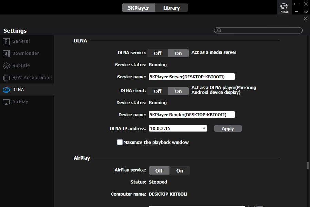310x207 pixels.
Task: Click the dlna icon in the title bar
Action: pos(284,8)
